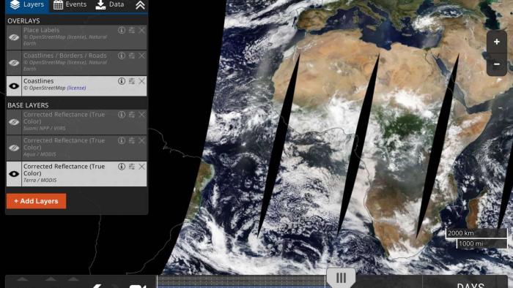Zoom out on the map
Screen dimensions: 513x288
[x=497, y=64]
